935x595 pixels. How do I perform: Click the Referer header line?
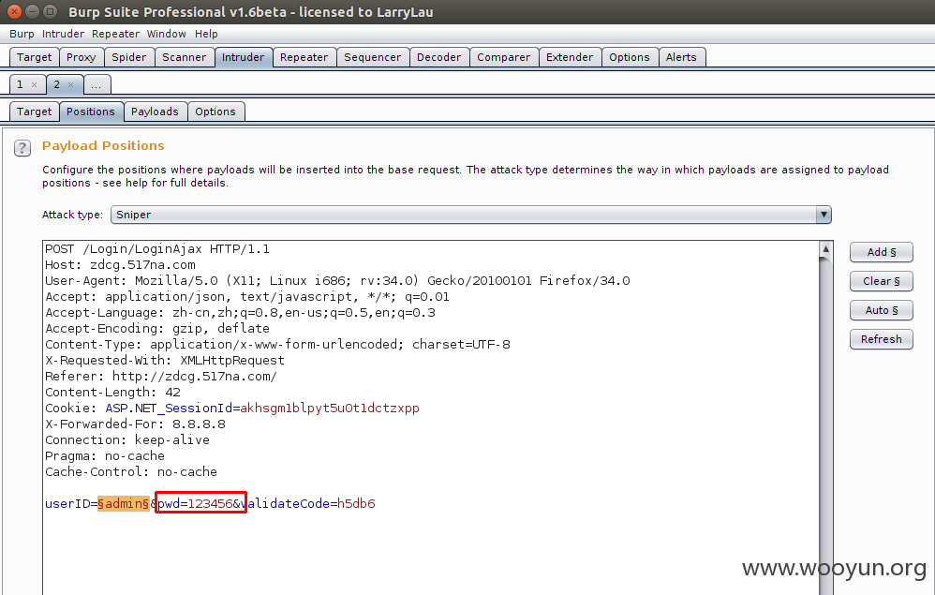[161, 377]
